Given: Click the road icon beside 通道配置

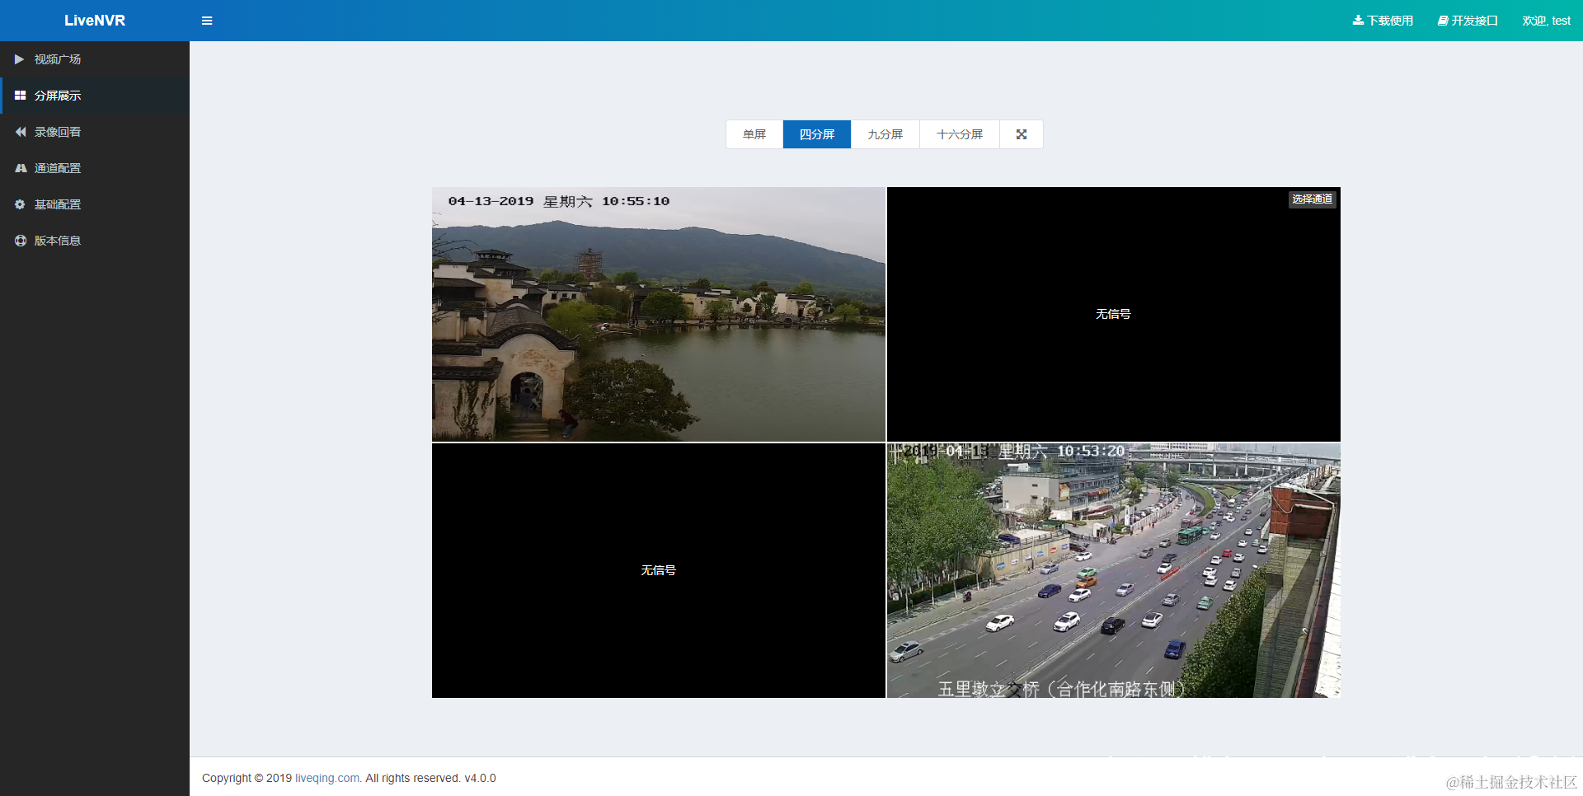Looking at the screenshot, I should point(21,168).
